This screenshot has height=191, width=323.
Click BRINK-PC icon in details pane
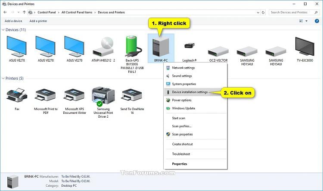point(13,182)
